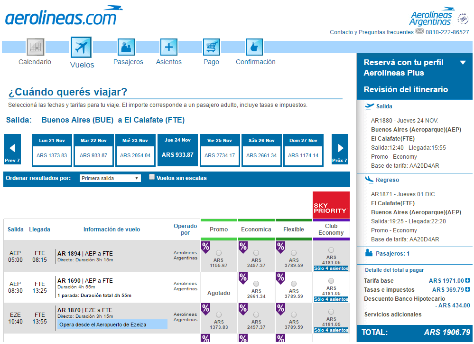Click the Pago shopping cart icon
Viewport: 474px width, 344px height.
(211, 47)
